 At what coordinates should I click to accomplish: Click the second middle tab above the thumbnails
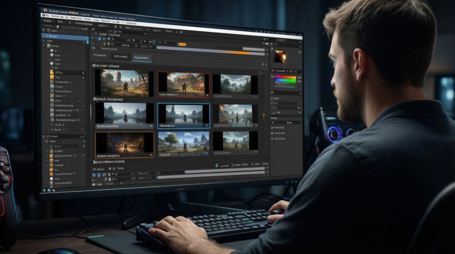[121, 57]
